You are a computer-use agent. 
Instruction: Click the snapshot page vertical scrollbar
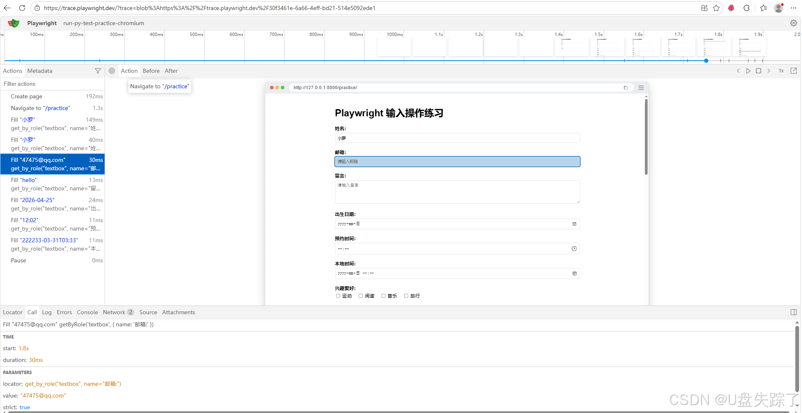[x=646, y=137]
